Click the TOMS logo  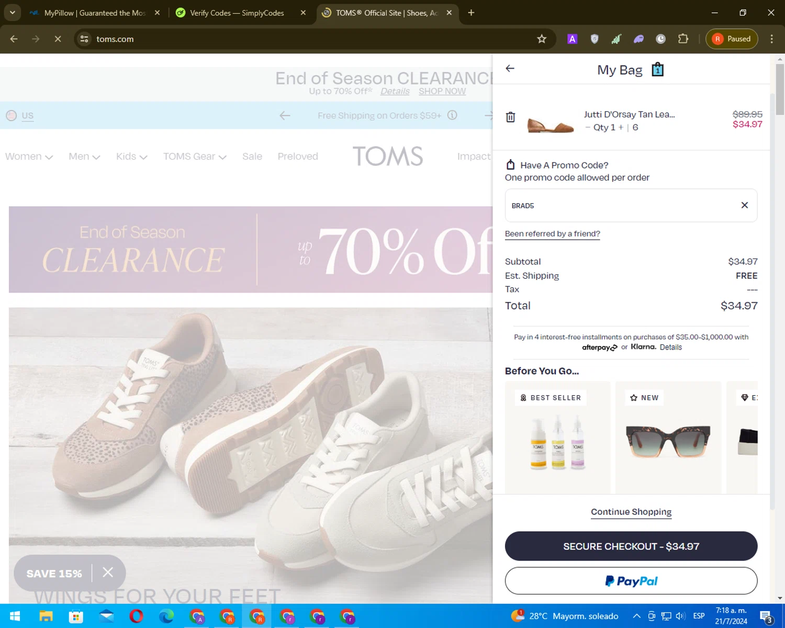click(x=387, y=156)
